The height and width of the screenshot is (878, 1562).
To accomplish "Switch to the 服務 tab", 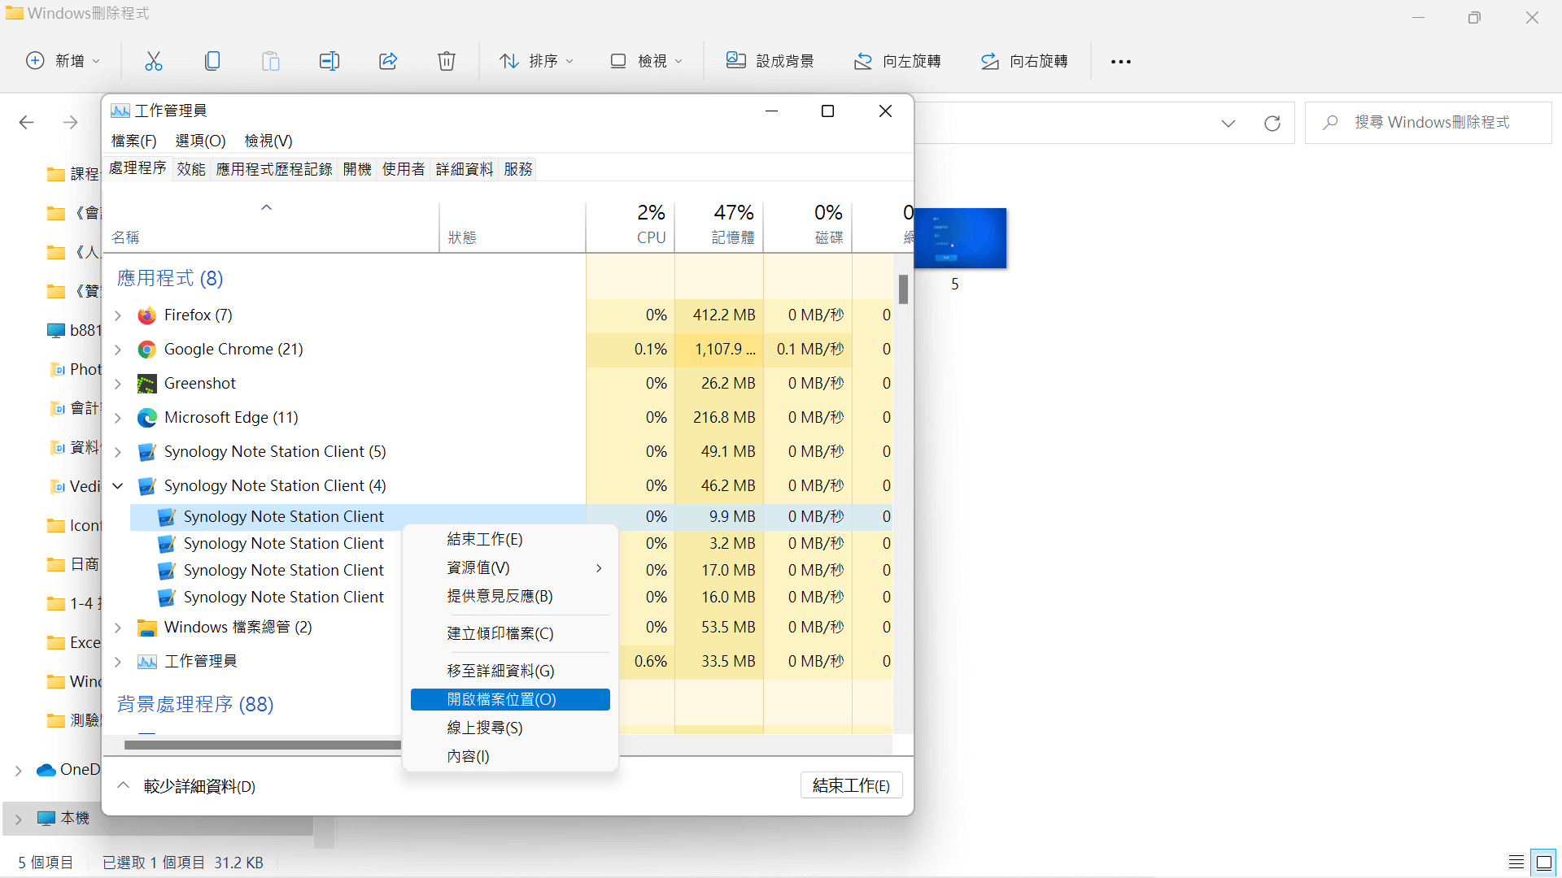I will click(x=518, y=169).
